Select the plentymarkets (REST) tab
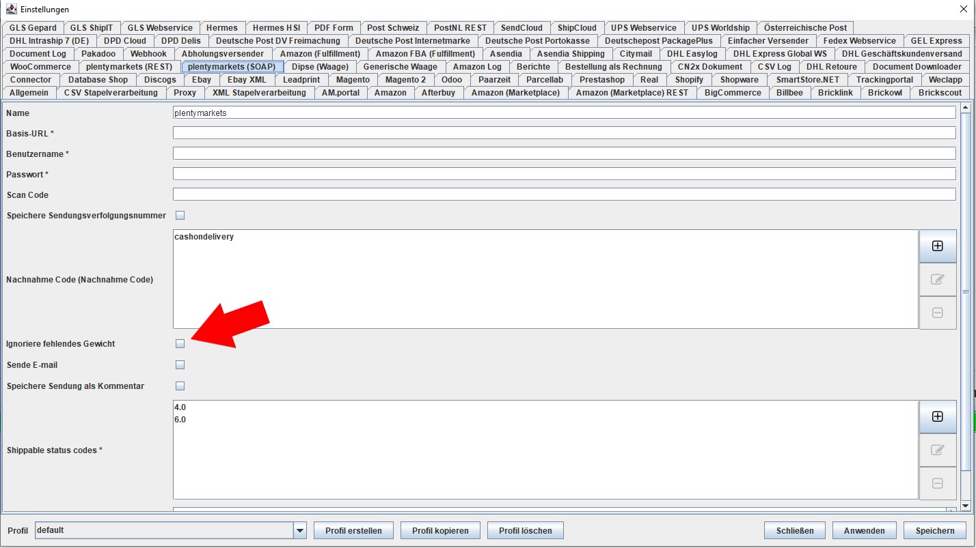 (129, 67)
